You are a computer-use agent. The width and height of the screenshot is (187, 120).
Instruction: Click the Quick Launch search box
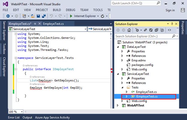pos(136,3)
